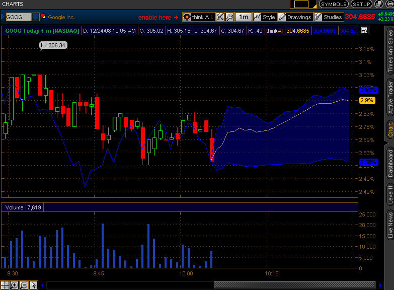Open the Studies menu
This screenshot has width=394, height=290.
click(329, 17)
